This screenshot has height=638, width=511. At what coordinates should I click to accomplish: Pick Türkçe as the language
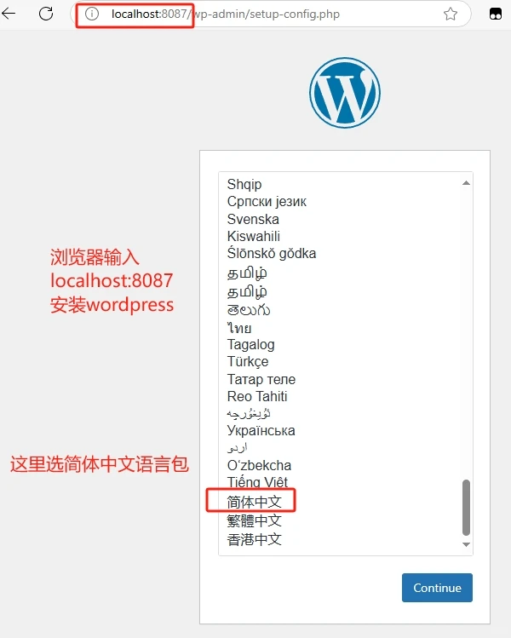pos(247,361)
